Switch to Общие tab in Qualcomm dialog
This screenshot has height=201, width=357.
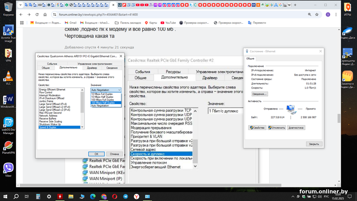(x=46, y=68)
